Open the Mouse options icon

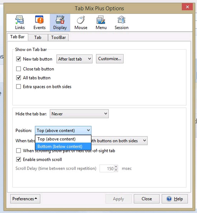click(81, 23)
